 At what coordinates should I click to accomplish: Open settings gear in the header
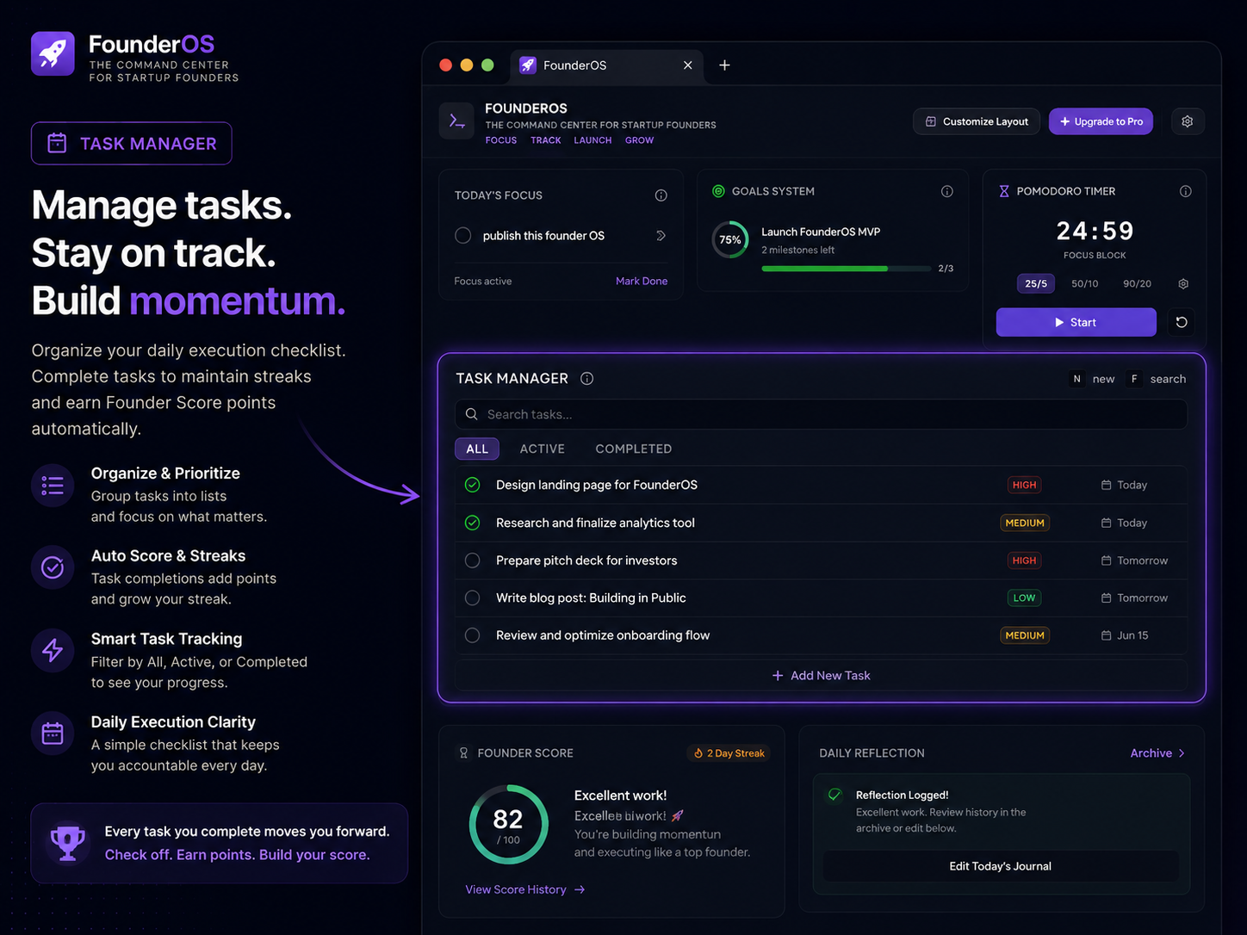(1187, 121)
